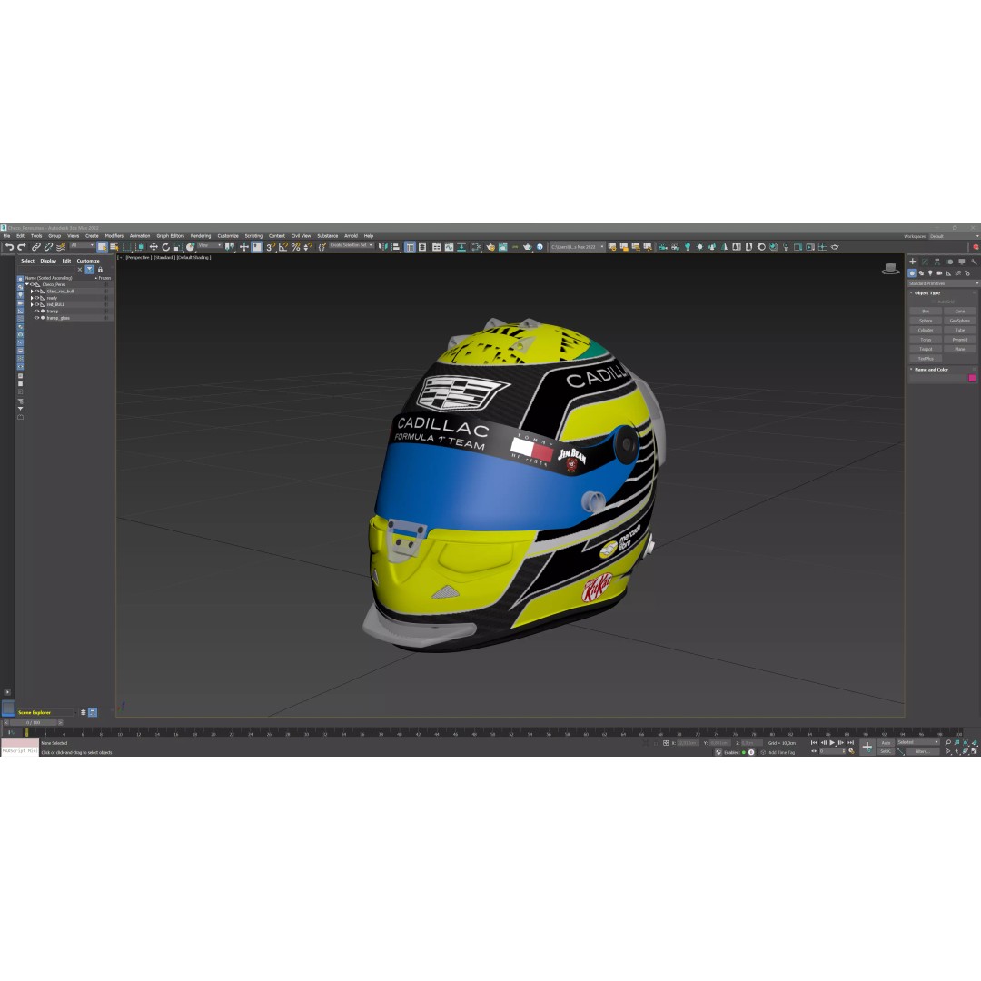Open key Filters button
Image resolution: width=981 pixels, height=981 pixels.
[x=922, y=751]
